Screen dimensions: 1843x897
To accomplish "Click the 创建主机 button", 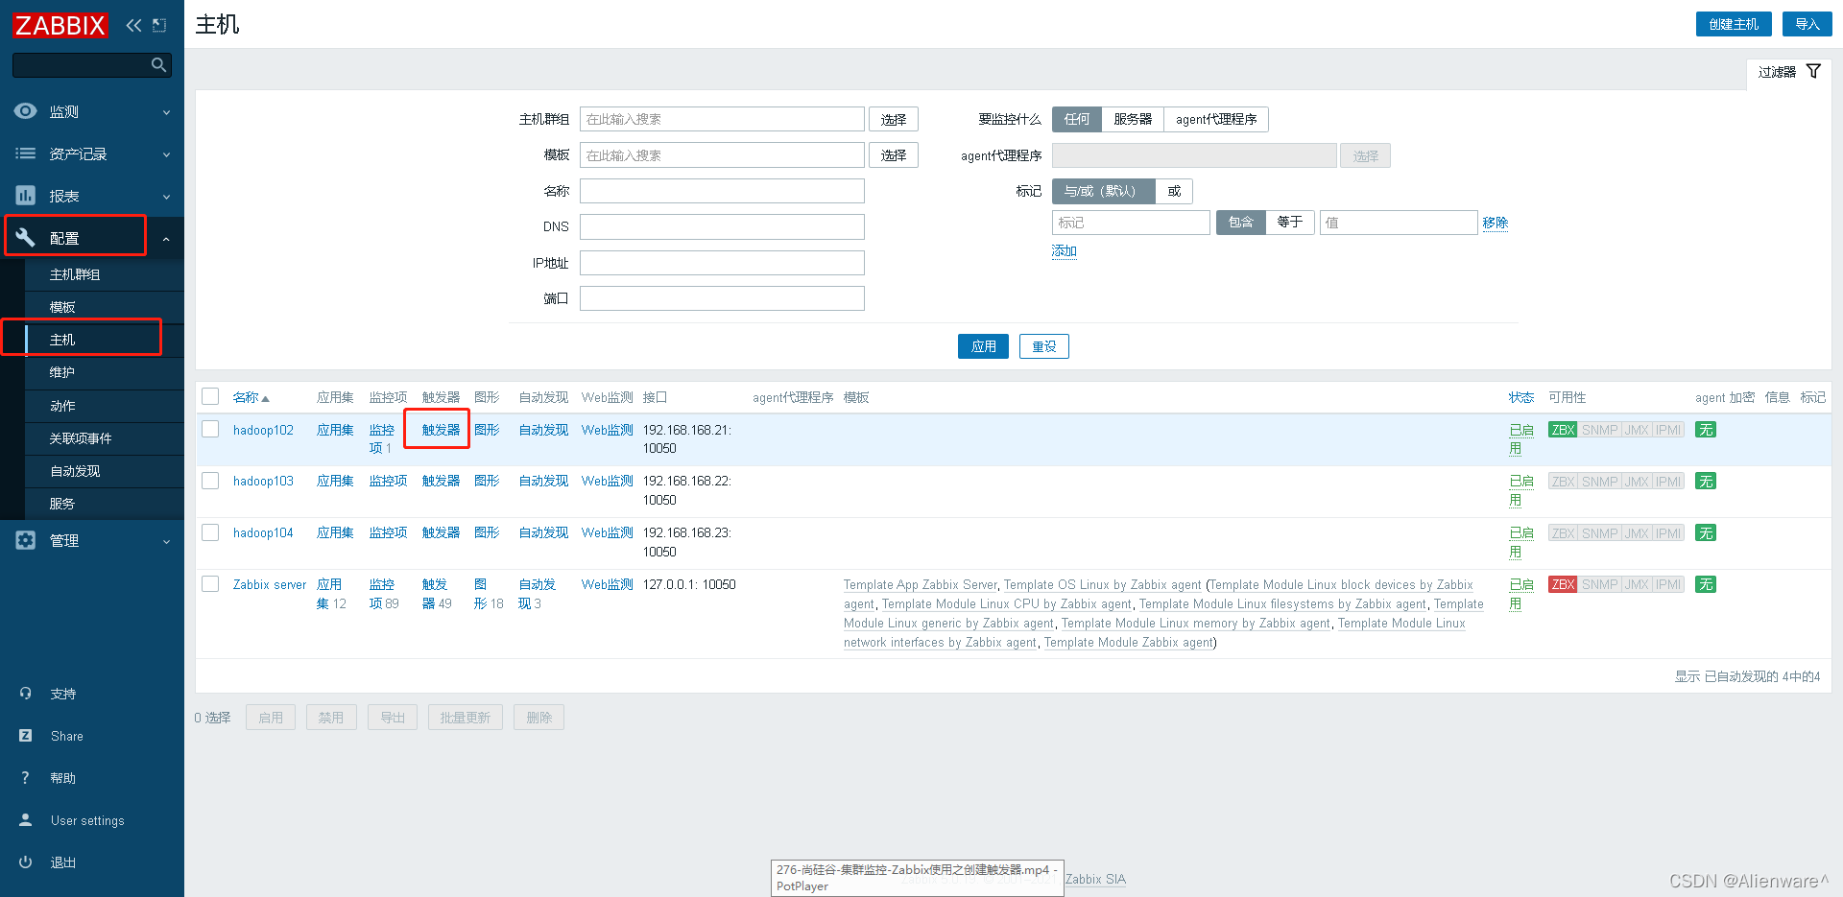I will click(x=1734, y=24).
